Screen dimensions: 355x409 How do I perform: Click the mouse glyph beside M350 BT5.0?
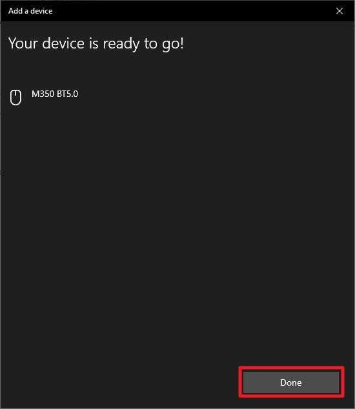(15, 98)
